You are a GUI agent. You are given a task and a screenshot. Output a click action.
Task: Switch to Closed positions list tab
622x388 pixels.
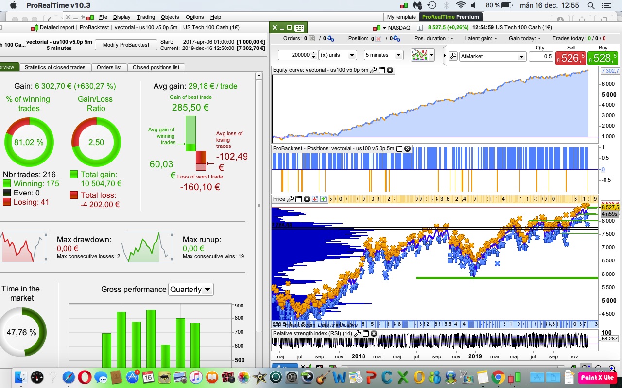(156, 67)
